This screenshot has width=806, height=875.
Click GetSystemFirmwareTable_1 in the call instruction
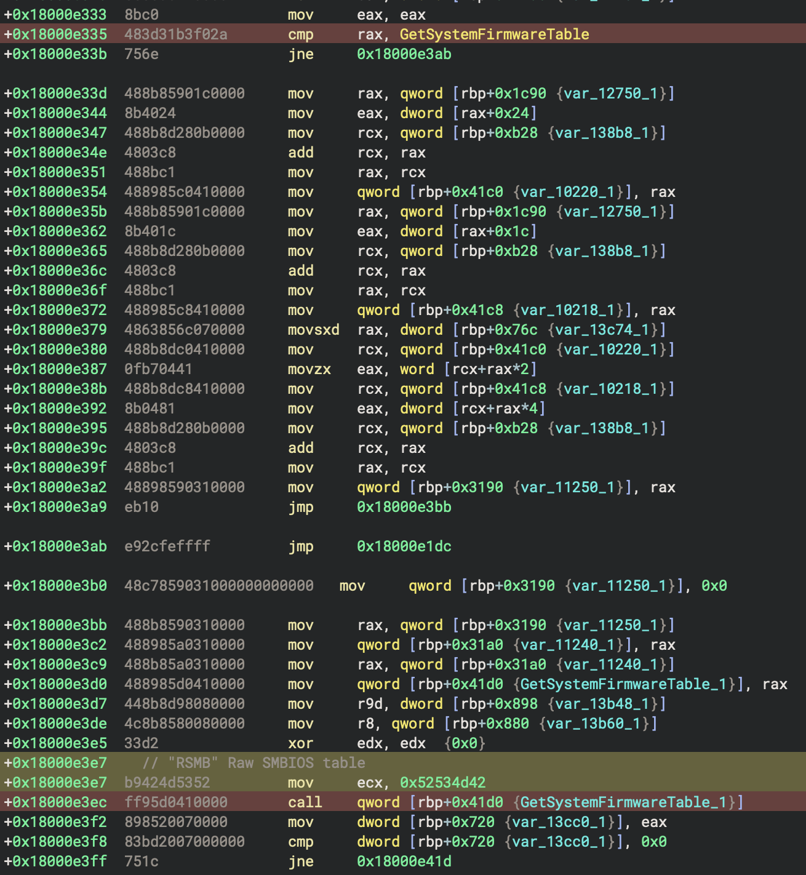click(x=624, y=802)
